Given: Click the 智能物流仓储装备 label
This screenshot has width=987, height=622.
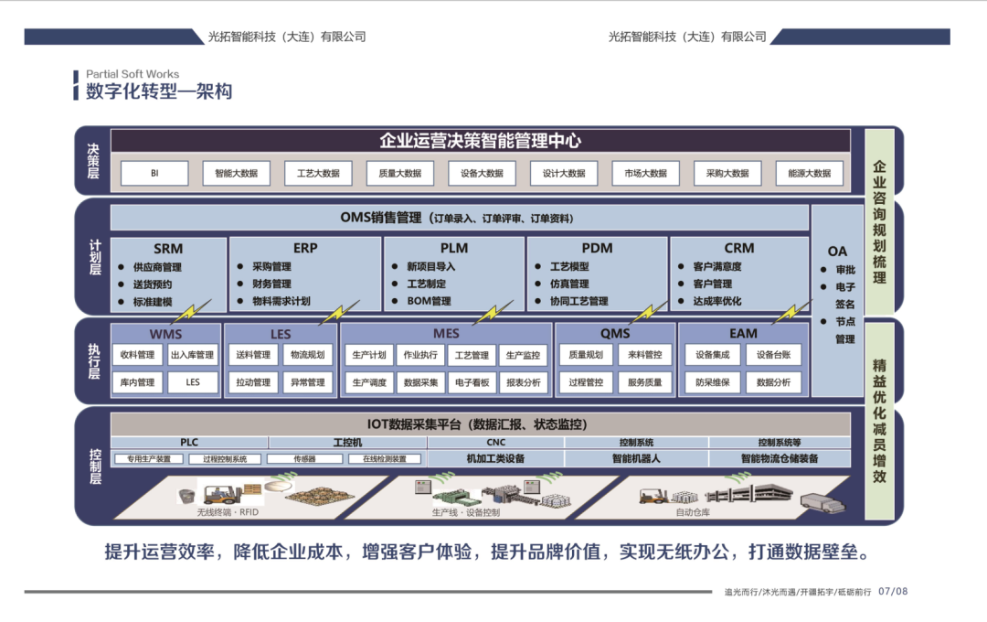Looking at the screenshot, I should pos(780,459).
